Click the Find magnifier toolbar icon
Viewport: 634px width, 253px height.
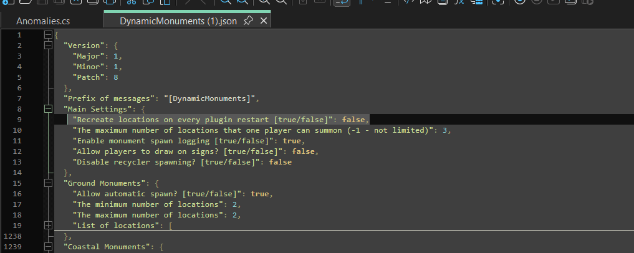[x=225, y=2]
